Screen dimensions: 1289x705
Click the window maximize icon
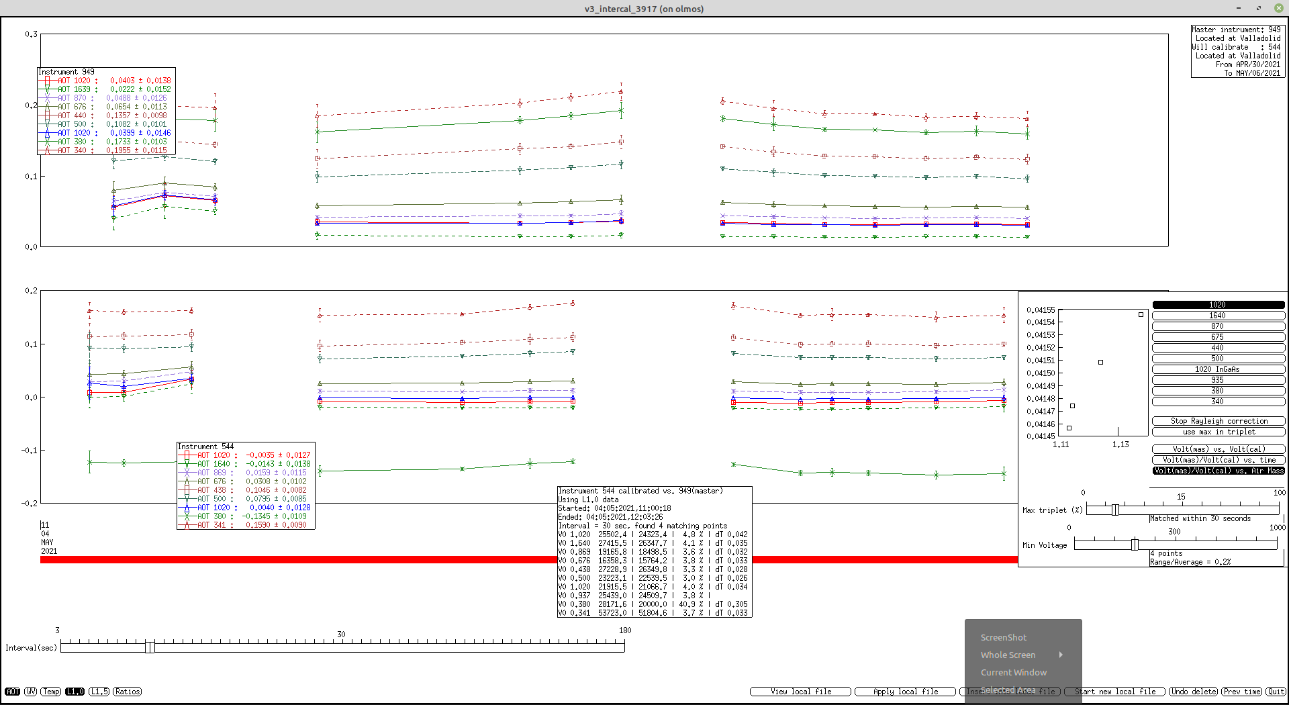[x=1259, y=8]
